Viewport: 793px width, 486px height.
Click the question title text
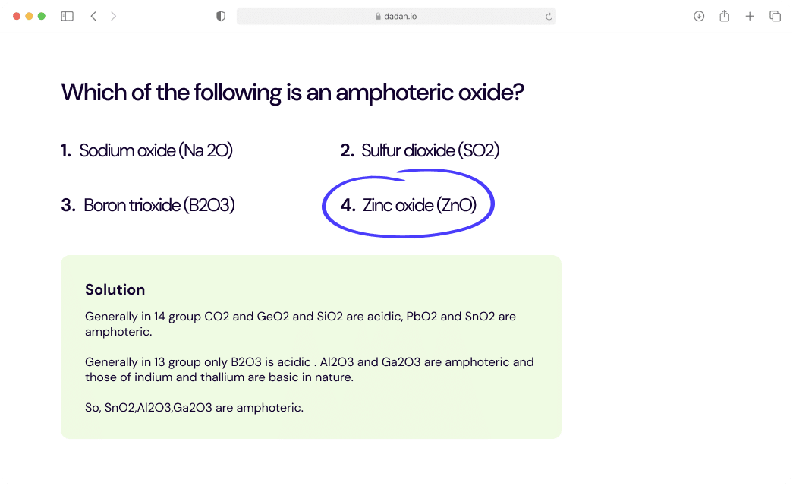293,93
